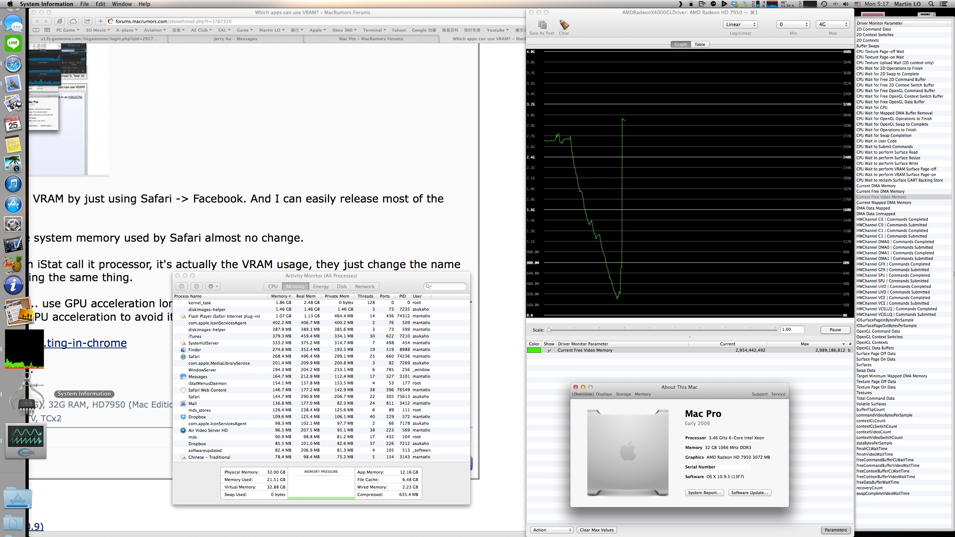
Task: Click green color swatch for Free Video Memory
Action: pos(534,350)
